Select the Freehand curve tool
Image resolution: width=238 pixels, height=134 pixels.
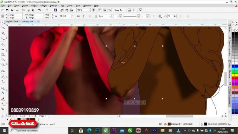(3, 44)
